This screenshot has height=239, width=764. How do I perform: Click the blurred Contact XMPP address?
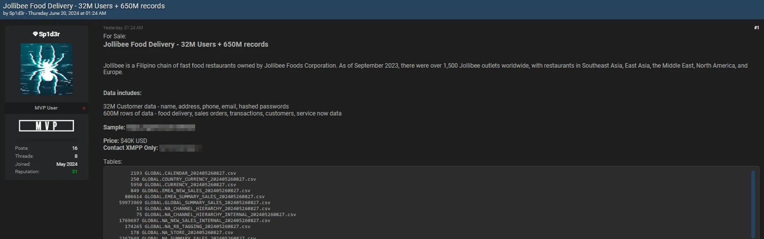pos(180,148)
